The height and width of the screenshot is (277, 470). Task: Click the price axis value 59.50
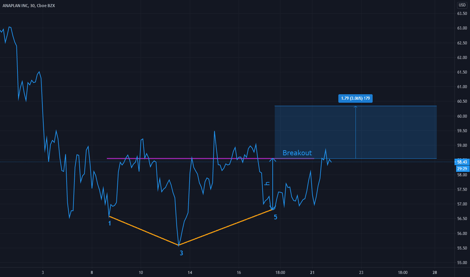tap(462, 131)
